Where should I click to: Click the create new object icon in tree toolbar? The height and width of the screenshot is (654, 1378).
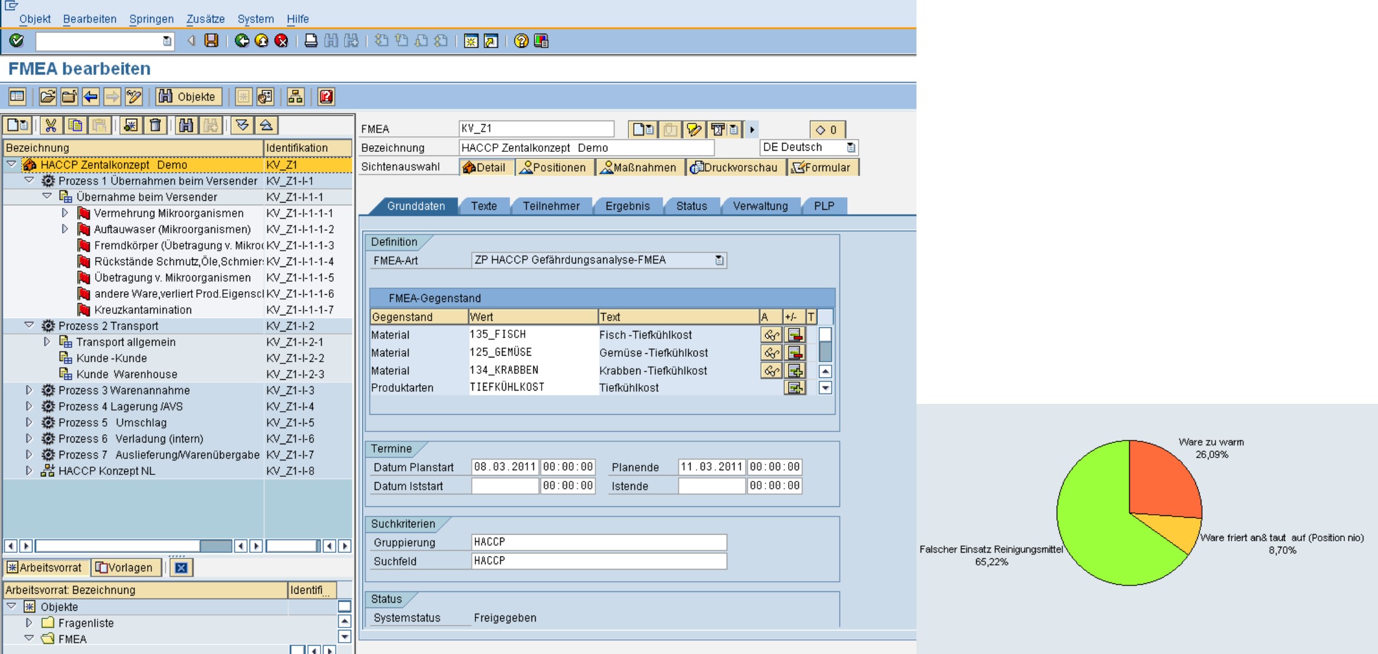(x=17, y=125)
